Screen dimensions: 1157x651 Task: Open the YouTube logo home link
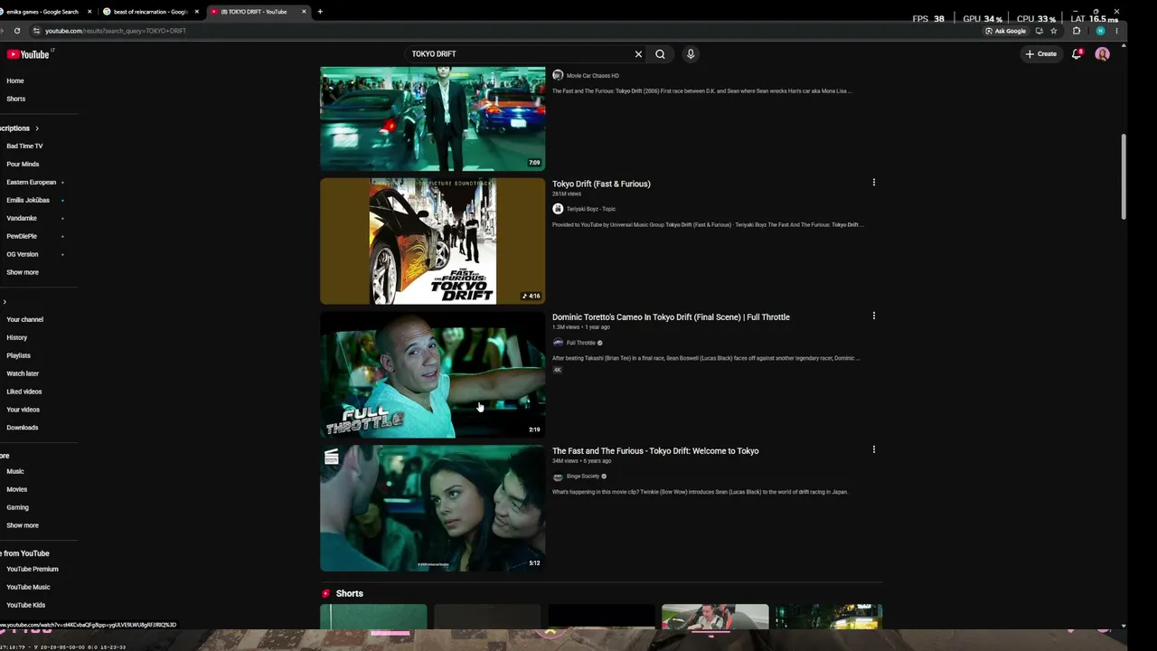28,54
